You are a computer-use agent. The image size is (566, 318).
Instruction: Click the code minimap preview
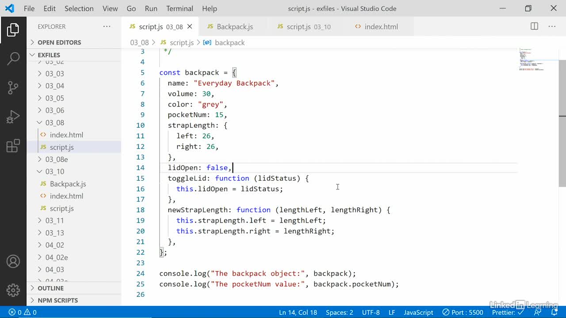tap(531, 60)
